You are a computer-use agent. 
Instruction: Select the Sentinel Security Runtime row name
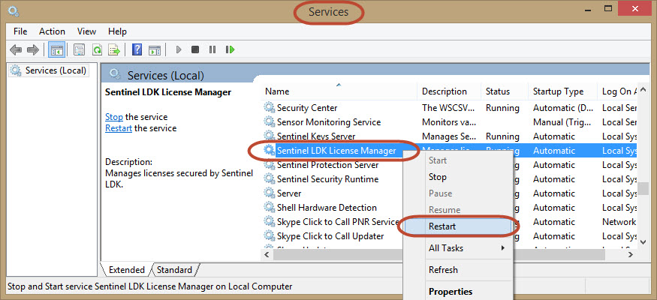[327, 179]
